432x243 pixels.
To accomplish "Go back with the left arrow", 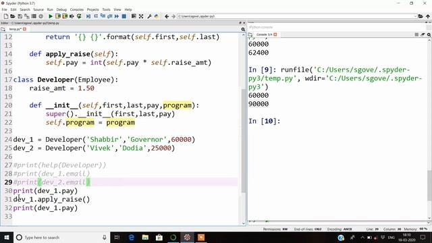I will click(167, 16).
